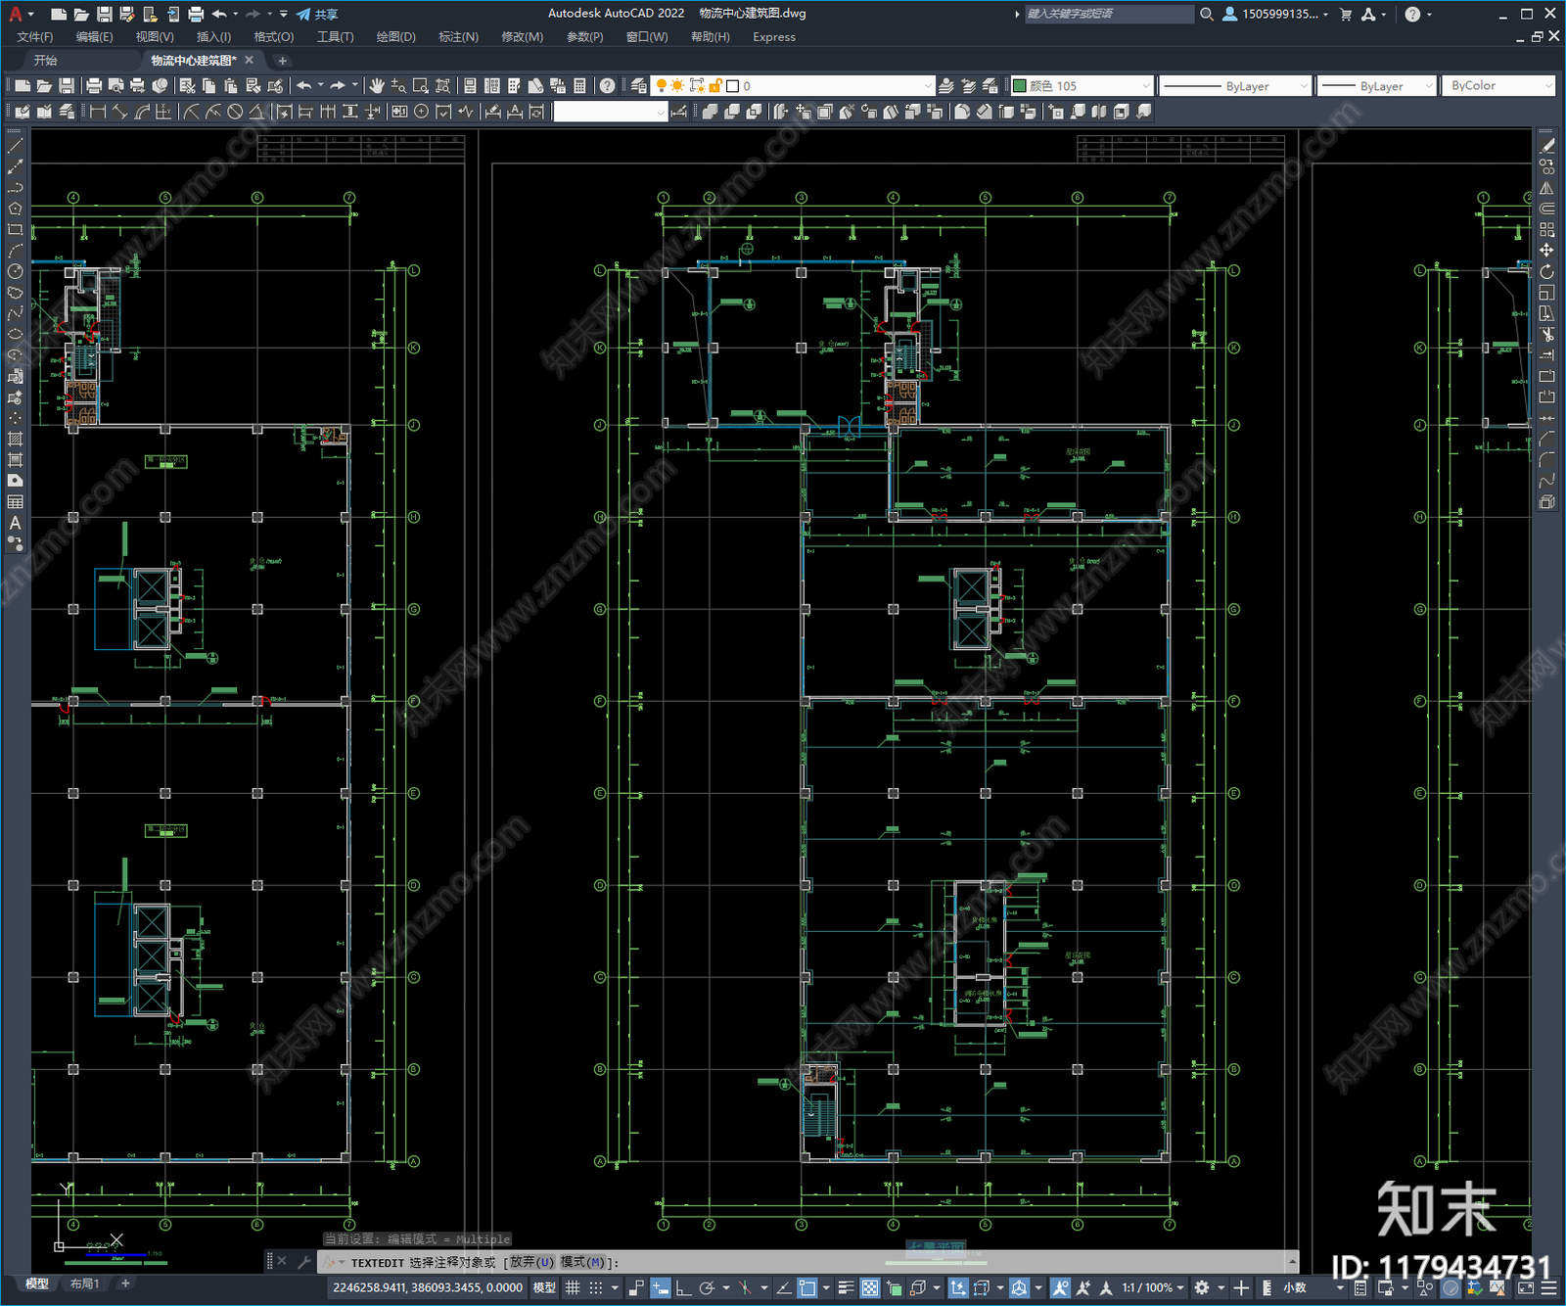Toggle lineweight display in the status bar
This screenshot has height=1306, width=1566.
[847, 1287]
